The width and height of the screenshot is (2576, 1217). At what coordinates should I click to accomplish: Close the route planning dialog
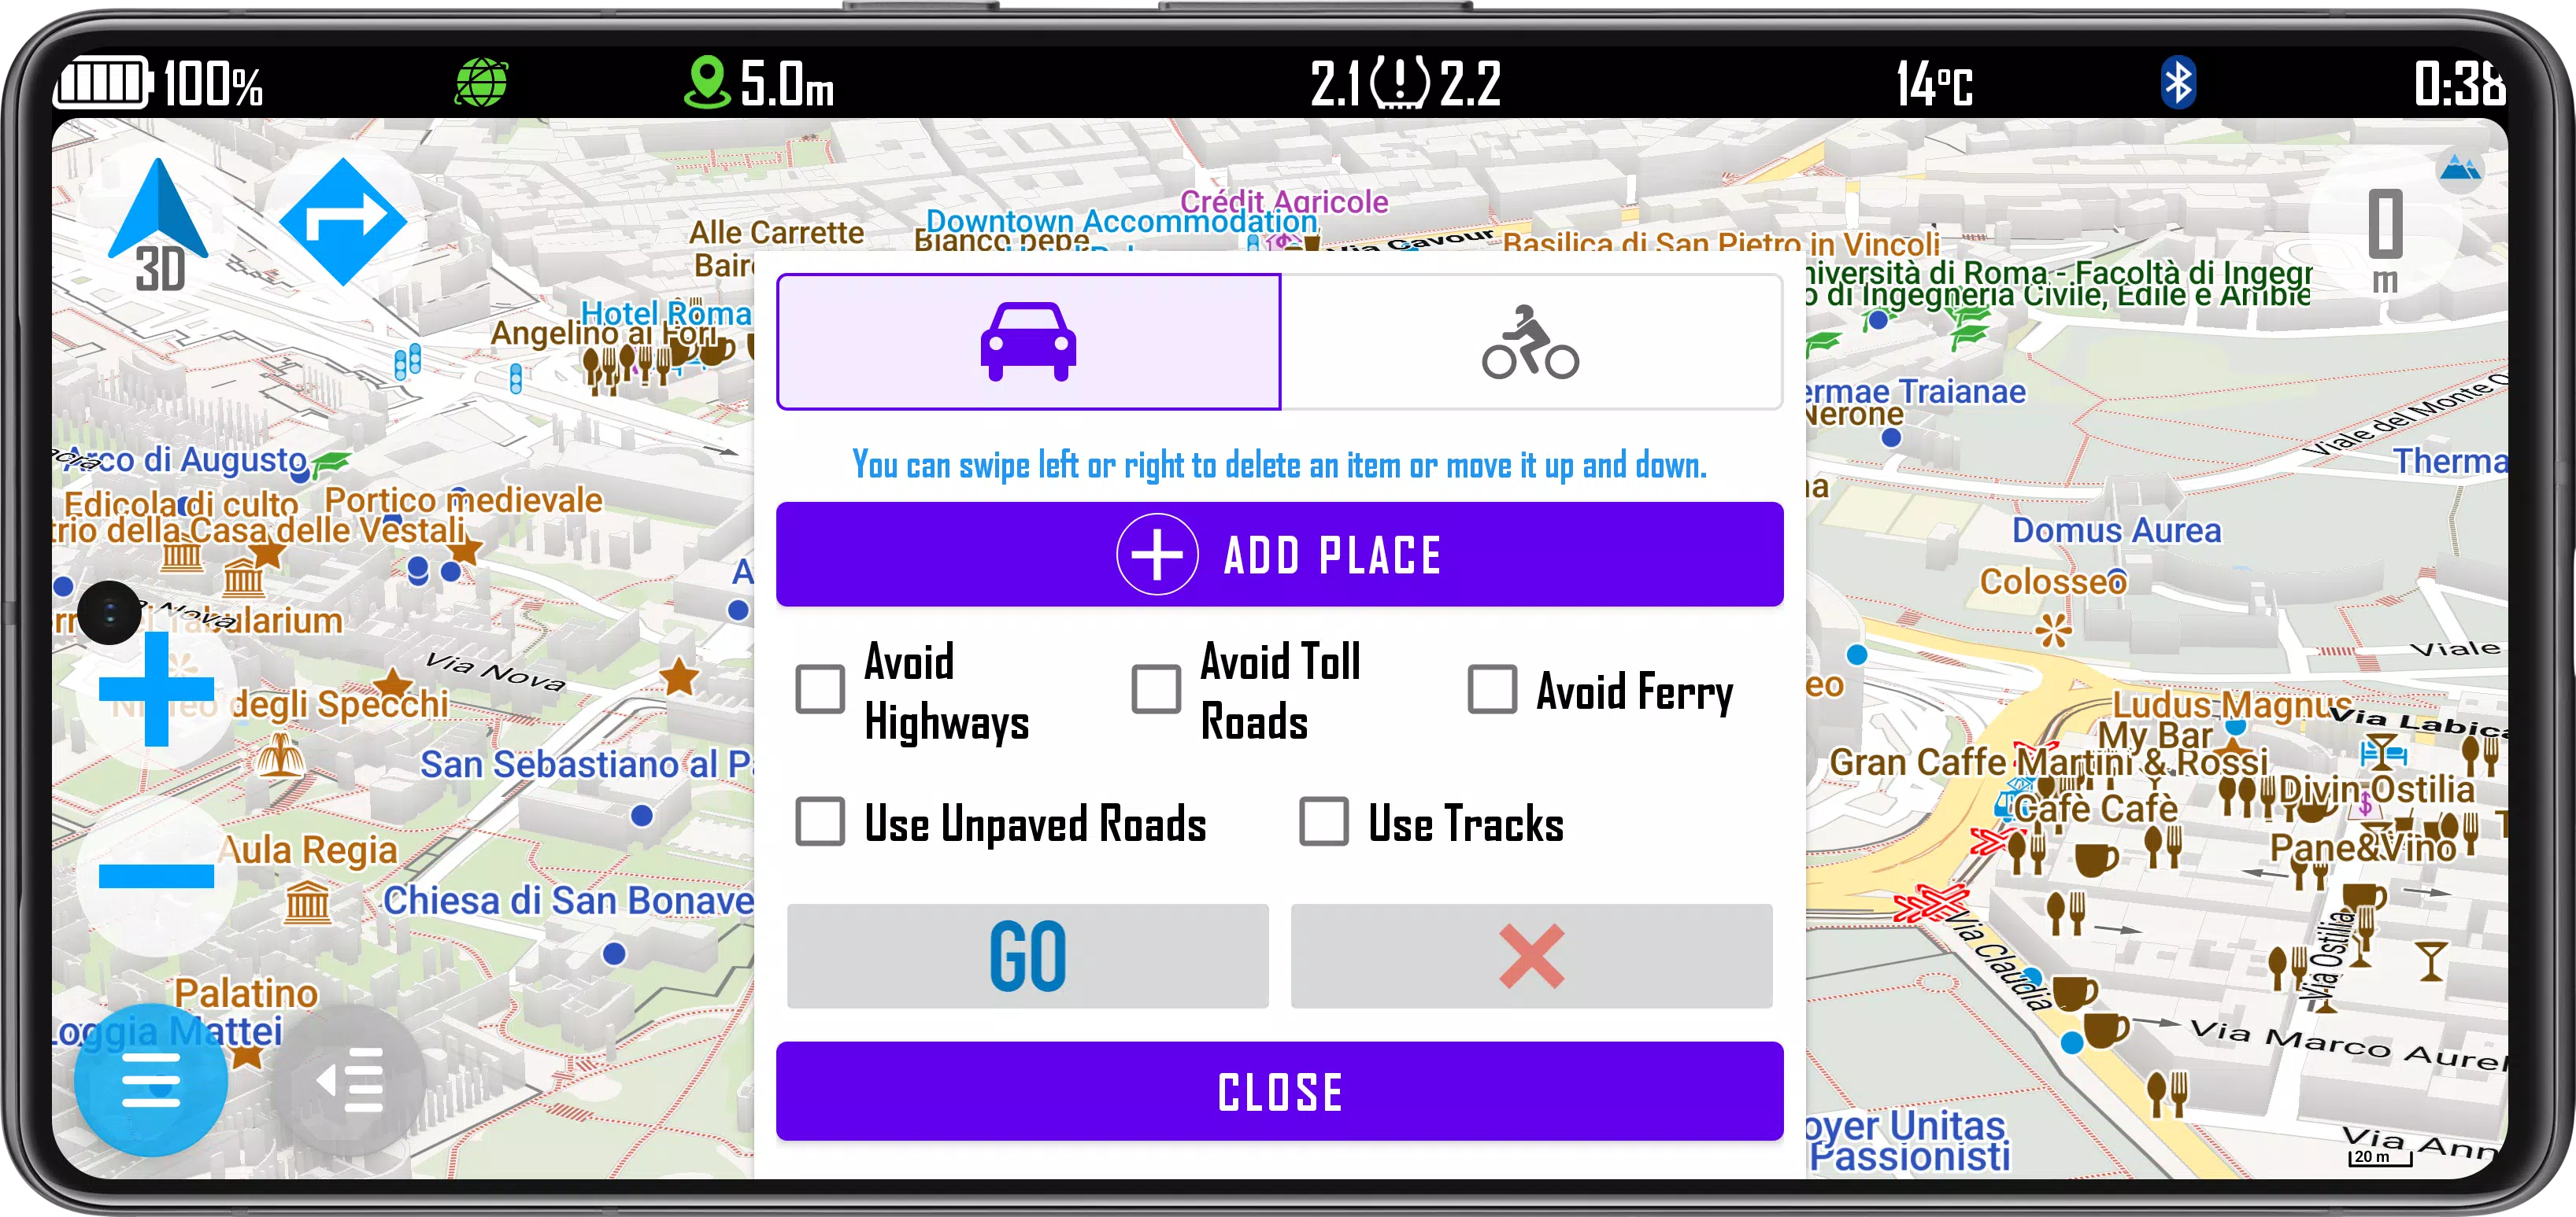pos(1280,1092)
